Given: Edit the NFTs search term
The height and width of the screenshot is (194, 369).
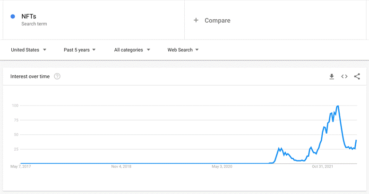Looking at the screenshot, I should pos(29,16).
